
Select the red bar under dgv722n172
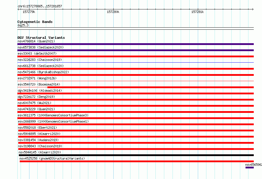point(135,100)
